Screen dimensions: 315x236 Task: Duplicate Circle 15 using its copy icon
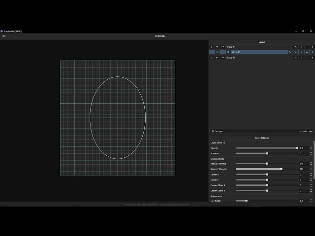pos(296,52)
